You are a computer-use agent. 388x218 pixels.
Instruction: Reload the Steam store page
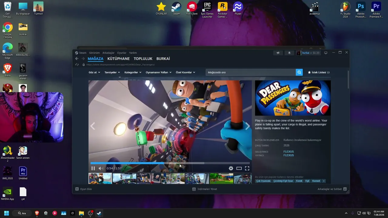[77, 64]
